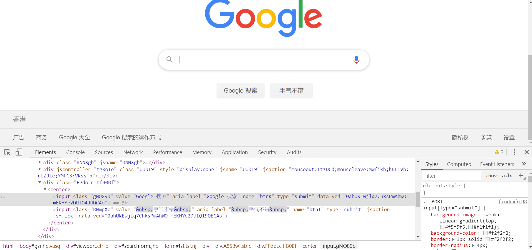Collapse the div class FPdoLc tfB0Bf node
The height and width of the screenshot is (250, 532).
(x=40, y=182)
